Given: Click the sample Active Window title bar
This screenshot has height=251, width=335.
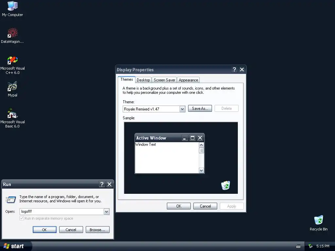Looking at the screenshot, I should click(x=158, y=138).
